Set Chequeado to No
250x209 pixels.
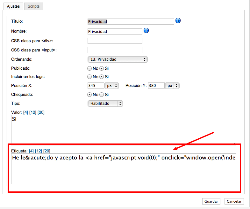point(89,95)
